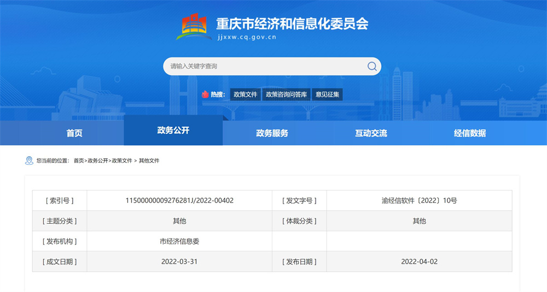Click 政务公开 in the breadcrumb path
This screenshot has height=292, width=547.
tap(97, 161)
